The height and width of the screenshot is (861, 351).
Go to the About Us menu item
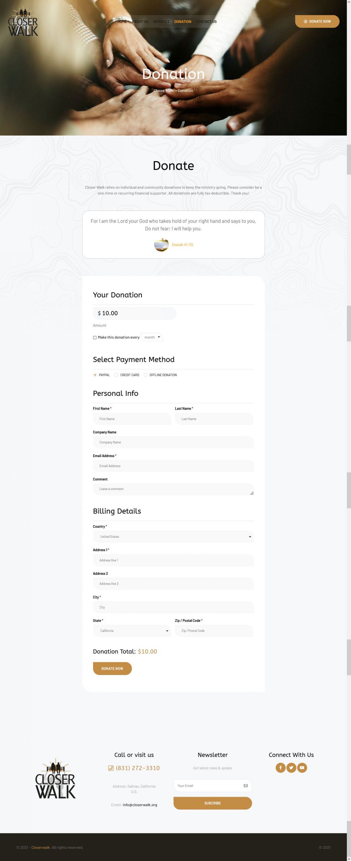(140, 22)
